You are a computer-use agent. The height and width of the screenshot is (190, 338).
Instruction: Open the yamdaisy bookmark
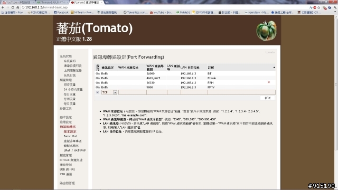click(x=257, y=12)
